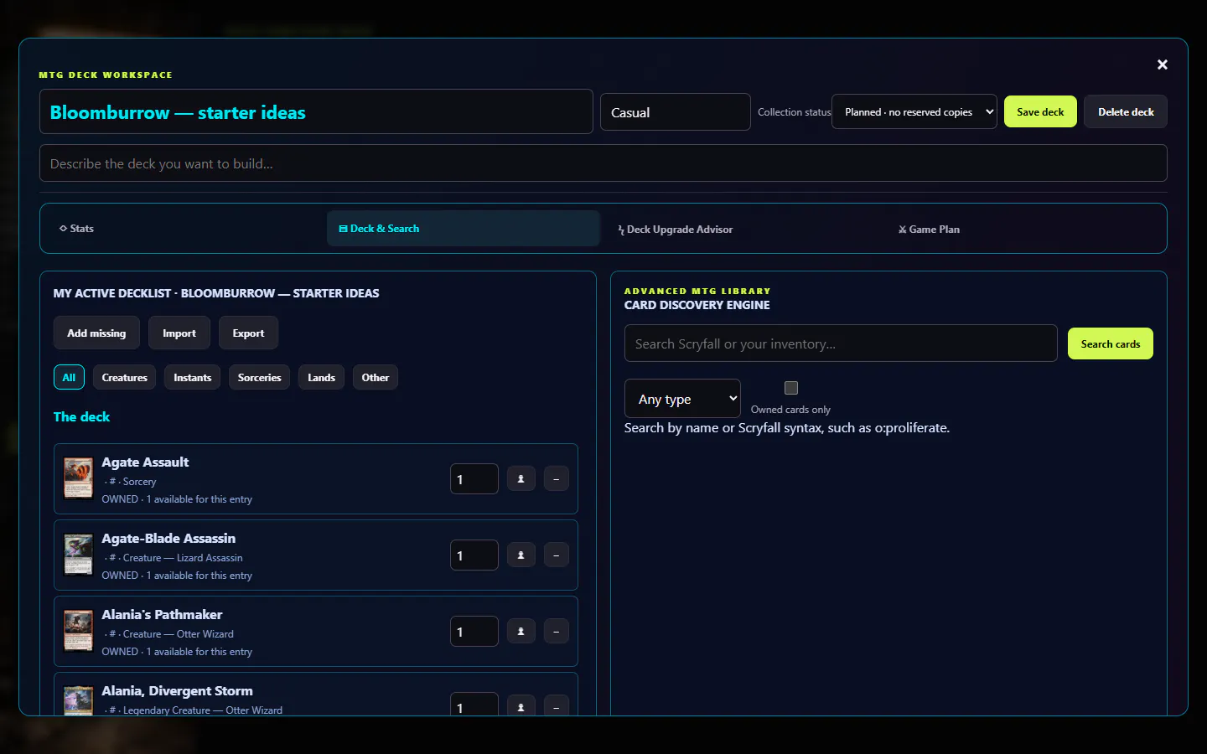
Task: Edit the quantity field for Agate Assault
Action: coord(474,479)
